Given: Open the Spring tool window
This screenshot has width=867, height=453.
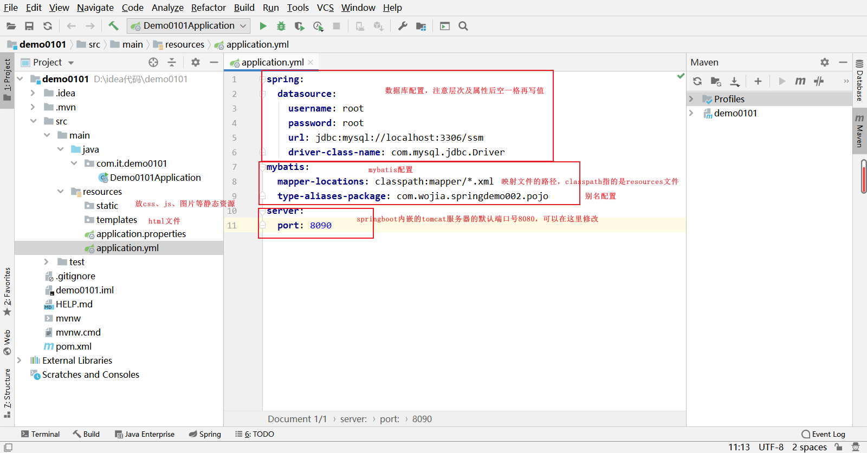Looking at the screenshot, I should (205, 434).
